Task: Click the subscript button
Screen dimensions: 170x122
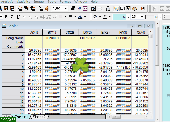Action: 30,17
